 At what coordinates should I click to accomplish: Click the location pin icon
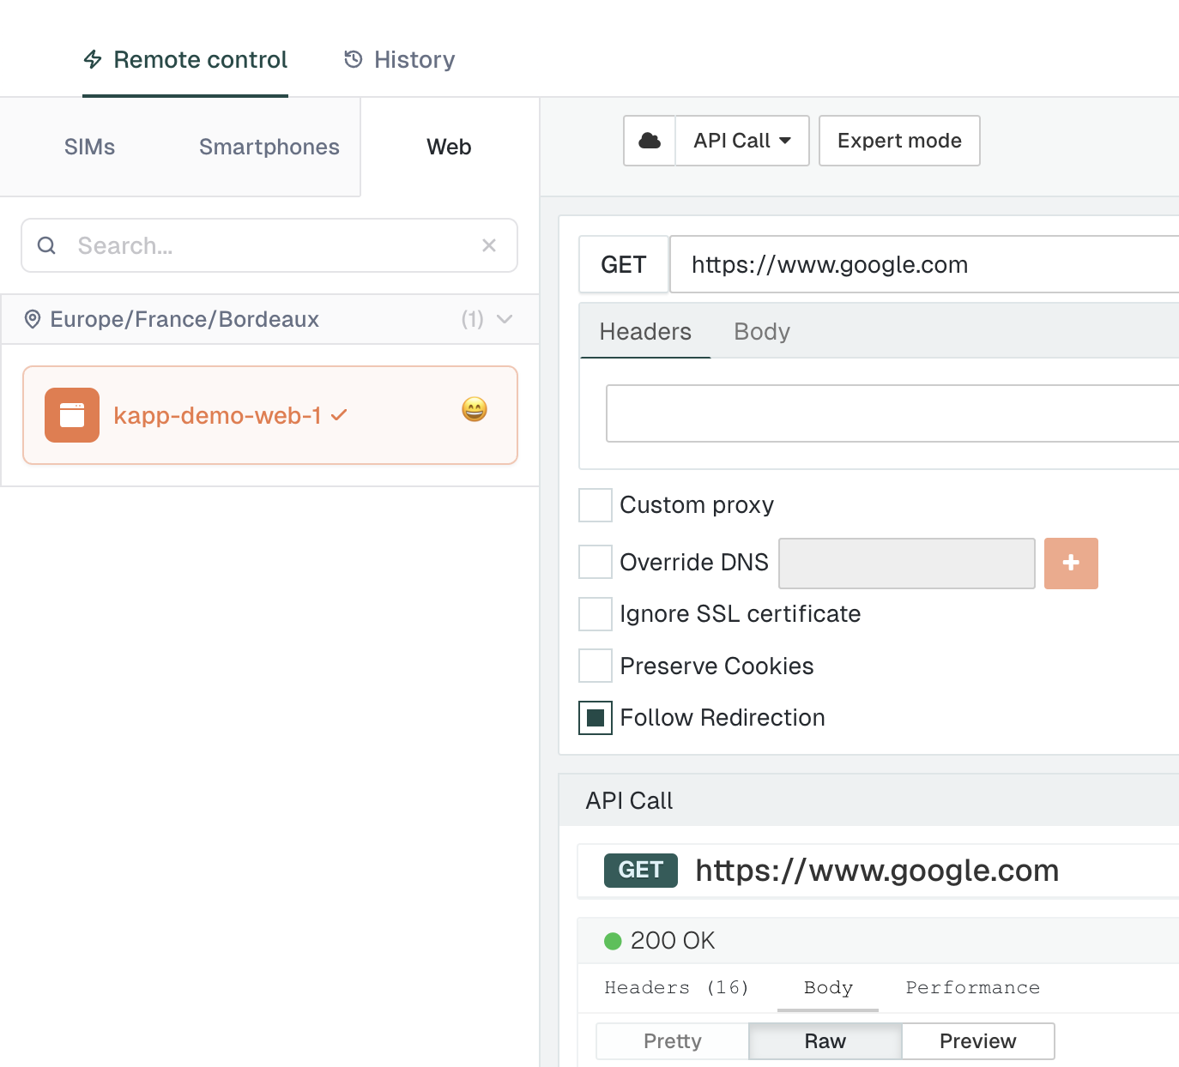click(33, 320)
